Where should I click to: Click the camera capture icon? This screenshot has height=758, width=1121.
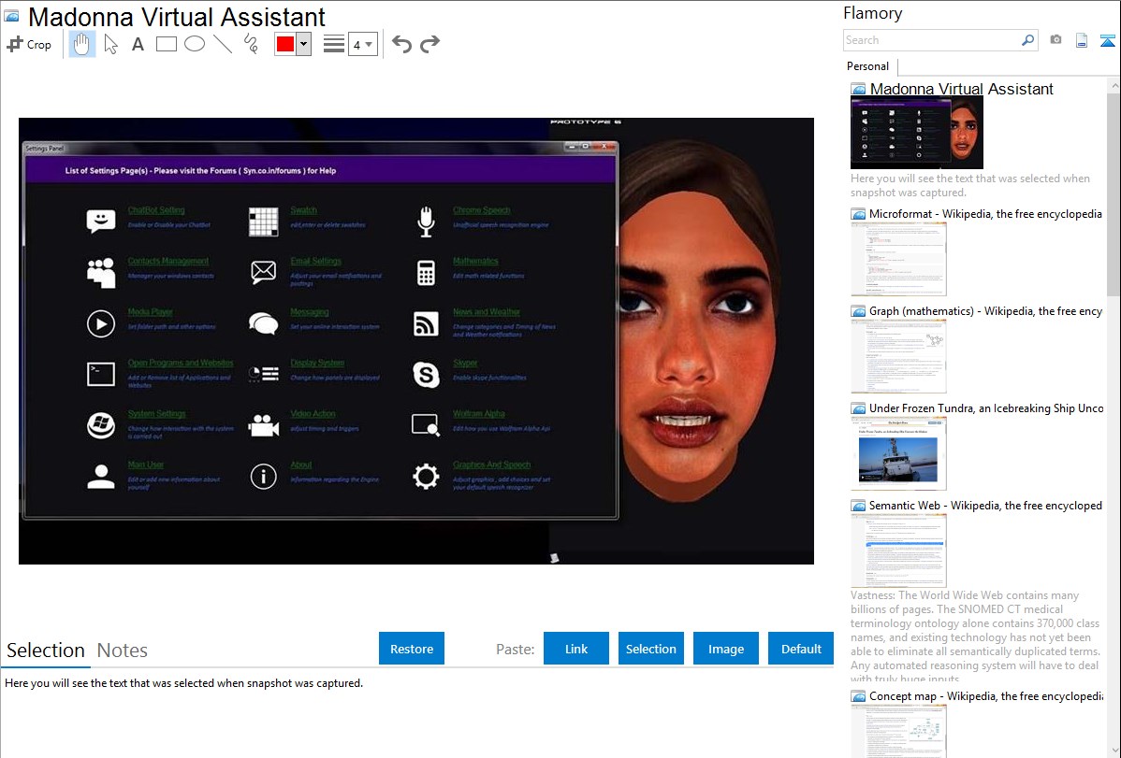(1055, 40)
